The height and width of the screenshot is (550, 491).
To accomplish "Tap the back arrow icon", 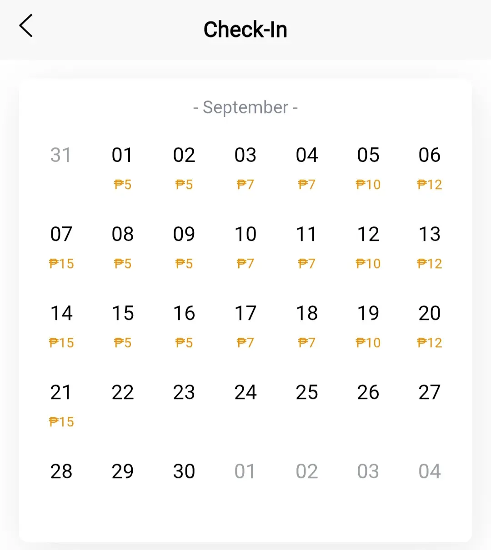I will (x=26, y=25).
